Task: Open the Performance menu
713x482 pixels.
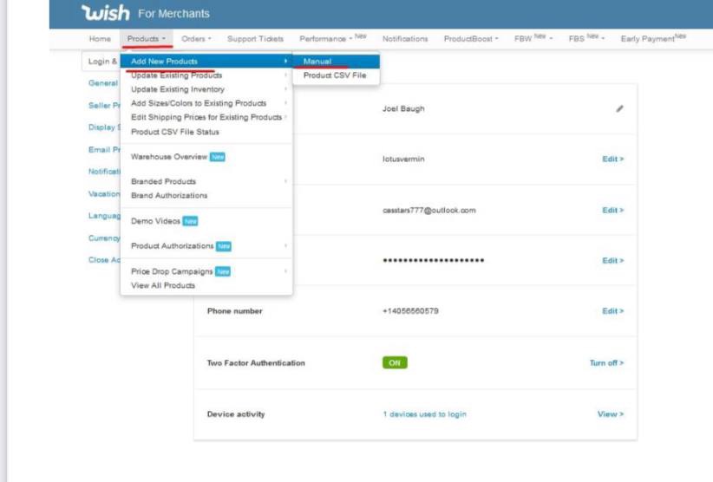Action: [333, 38]
